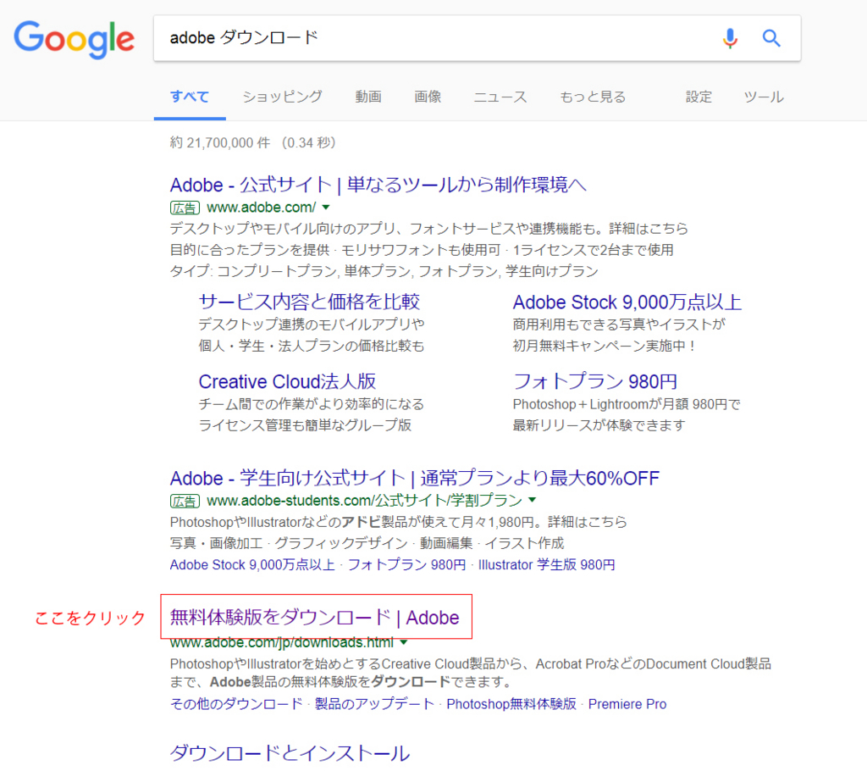Click the 約 21,700,000 件 result count
Viewport: 867px width, 771px height.
(x=220, y=143)
